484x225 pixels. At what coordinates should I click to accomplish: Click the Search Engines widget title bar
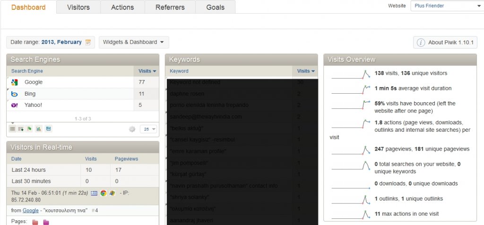pyautogui.click(x=83, y=60)
